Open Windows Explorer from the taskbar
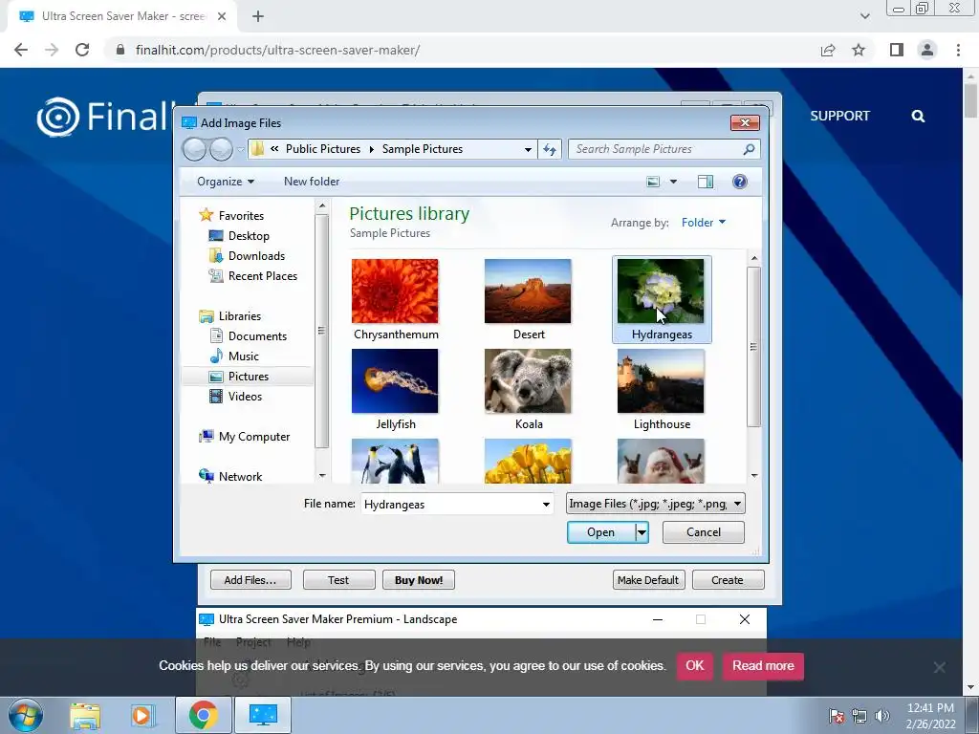The image size is (979, 734). click(x=85, y=715)
